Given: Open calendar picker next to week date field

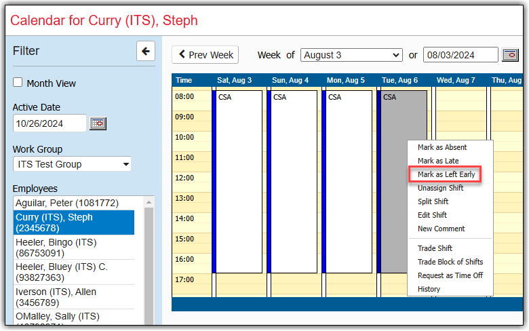Looking at the screenshot, I should pyautogui.click(x=509, y=55).
